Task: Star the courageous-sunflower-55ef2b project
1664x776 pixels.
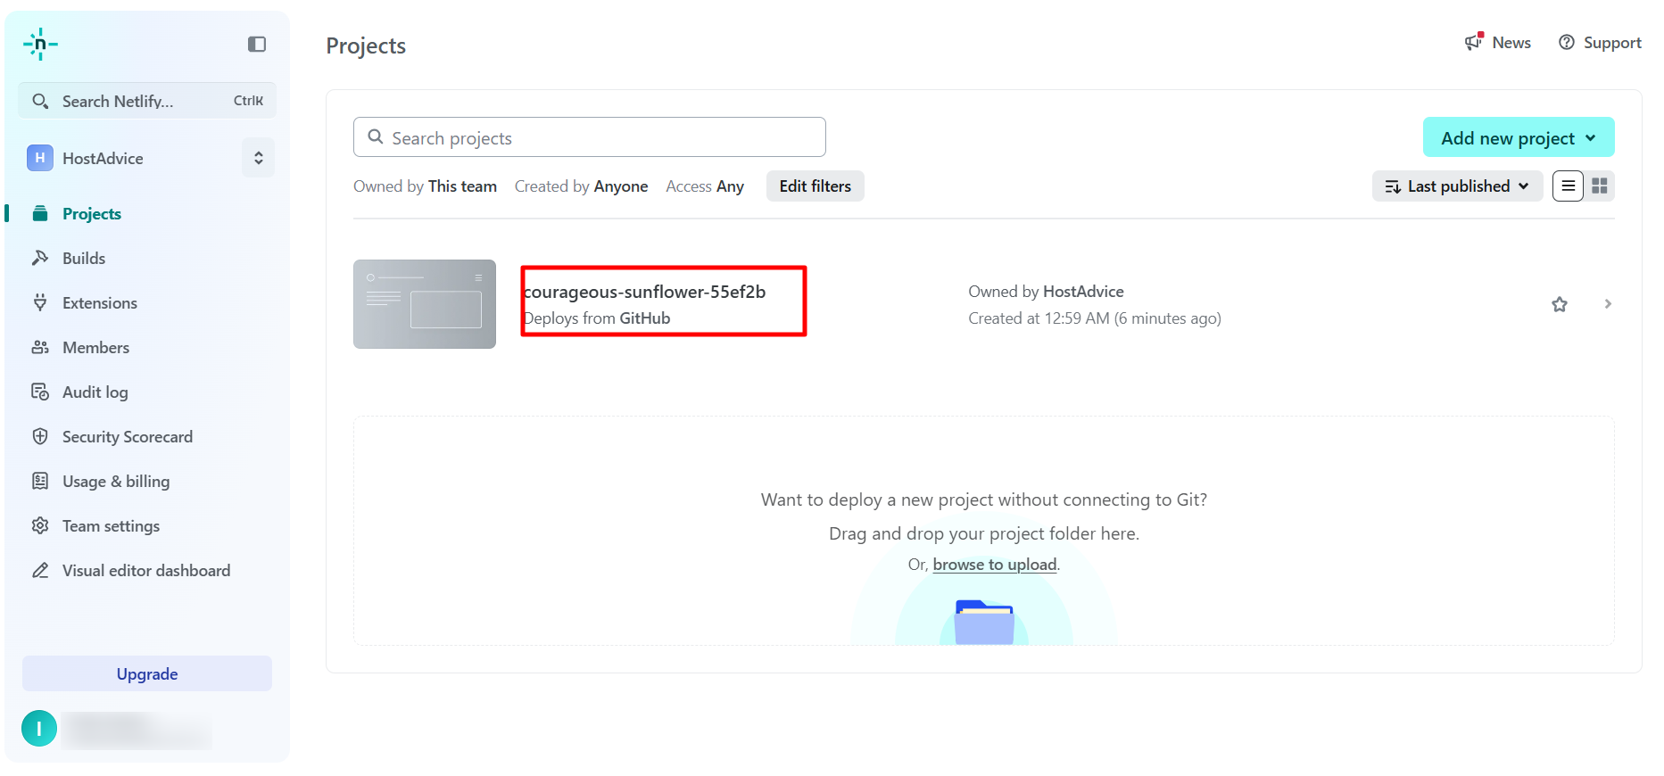Action: pyautogui.click(x=1560, y=304)
